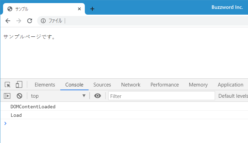Viewport: 248px width, 143px height.
Task: Activate the inspect element picker tool
Action: coord(7,85)
